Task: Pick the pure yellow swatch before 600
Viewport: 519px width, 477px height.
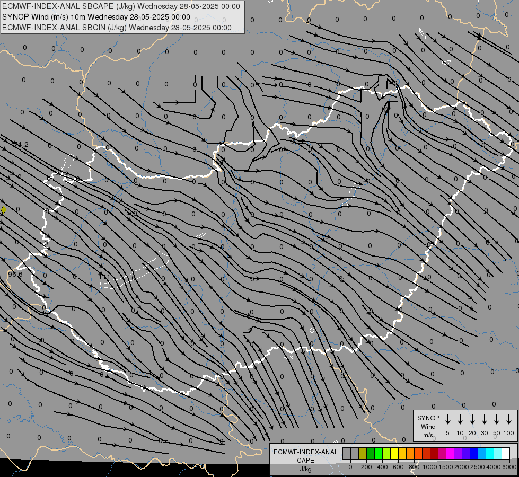Action: click(x=394, y=453)
